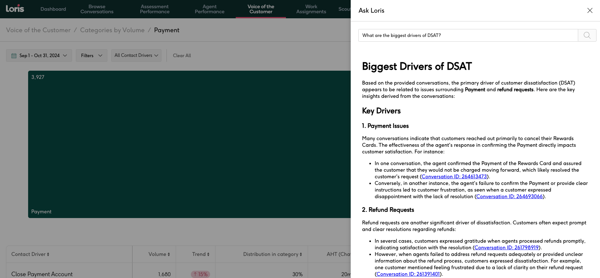Image resolution: width=600 pixels, height=278 pixels.
Task: Sort by Contact Driver column arrows
Action: click(48, 254)
